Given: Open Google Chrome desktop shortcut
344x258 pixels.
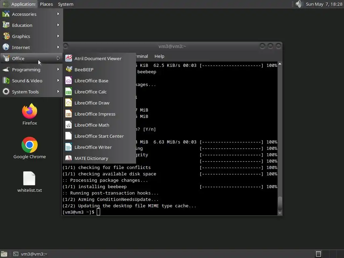Looking at the screenshot, I should 30,145.
